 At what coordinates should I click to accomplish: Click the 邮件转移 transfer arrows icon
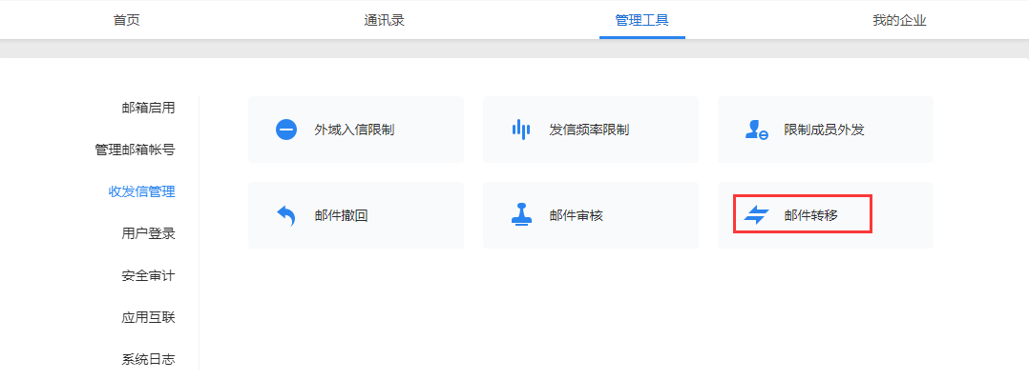[756, 215]
